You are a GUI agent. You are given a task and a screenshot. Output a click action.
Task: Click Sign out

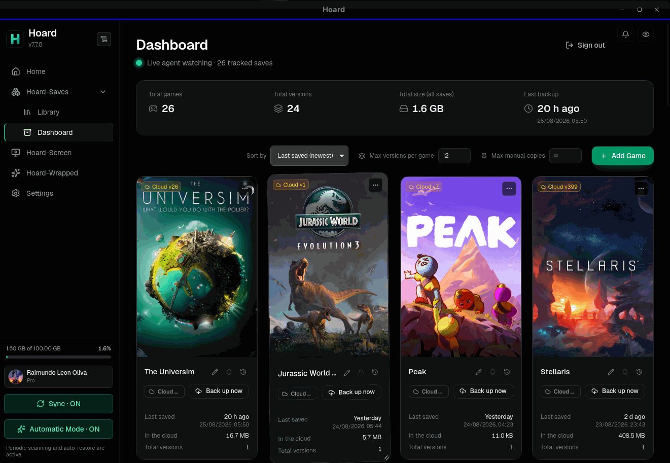click(585, 45)
